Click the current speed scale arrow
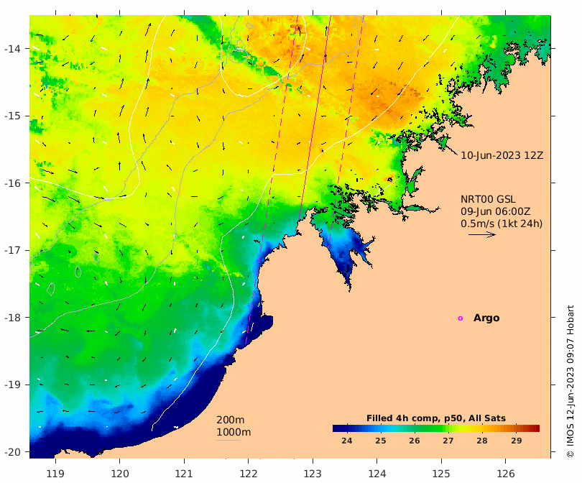Screen dimensions: 582x483 482,234
